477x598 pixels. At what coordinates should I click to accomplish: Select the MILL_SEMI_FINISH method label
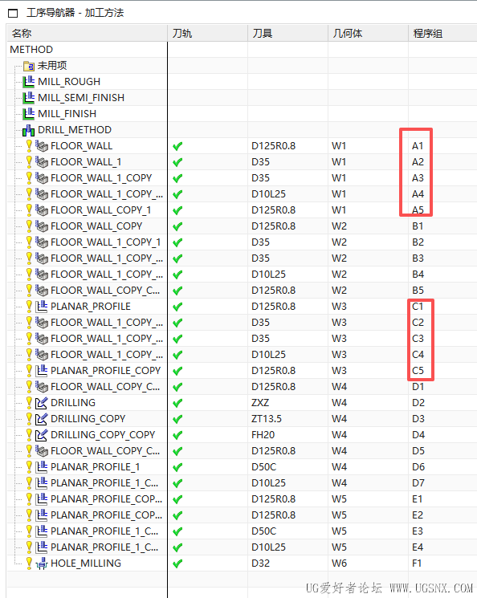point(81,98)
